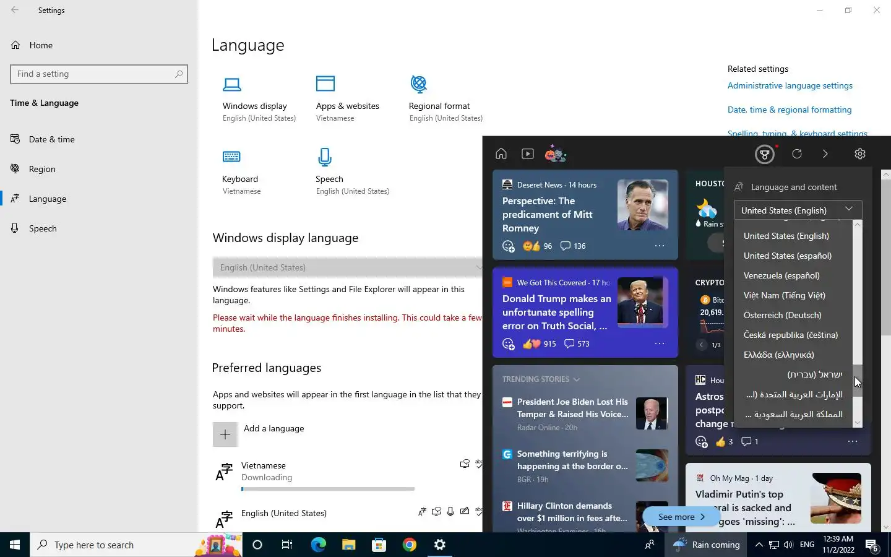Image resolution: width=891 pixels, height=557 pixels.
Task: Open Speech language tile
Action: click(352, 172)
